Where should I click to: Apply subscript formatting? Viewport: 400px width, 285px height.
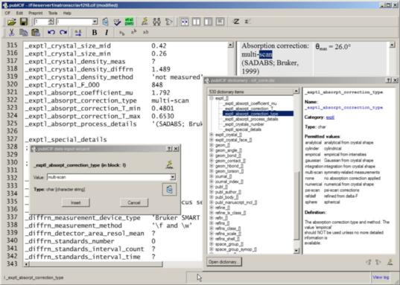(122, 33)
